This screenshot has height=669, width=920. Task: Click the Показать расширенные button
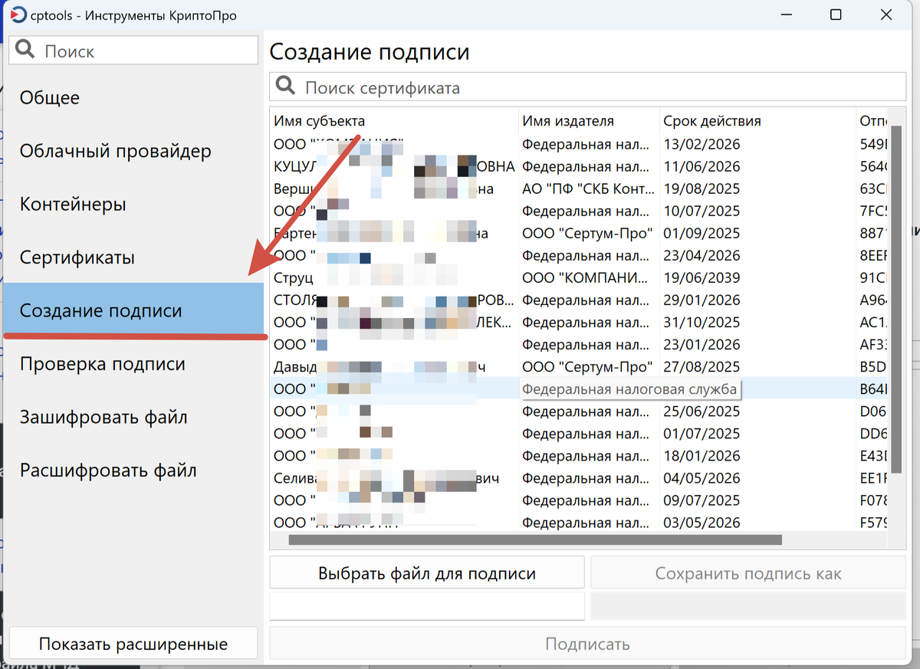133,644
